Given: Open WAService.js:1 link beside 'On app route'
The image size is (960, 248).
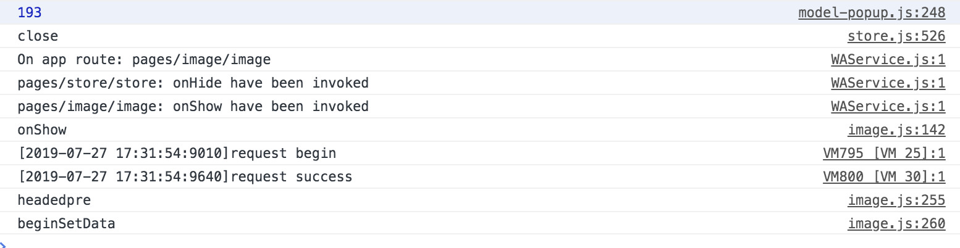Looking at the screenshot, I should (888, 60).
